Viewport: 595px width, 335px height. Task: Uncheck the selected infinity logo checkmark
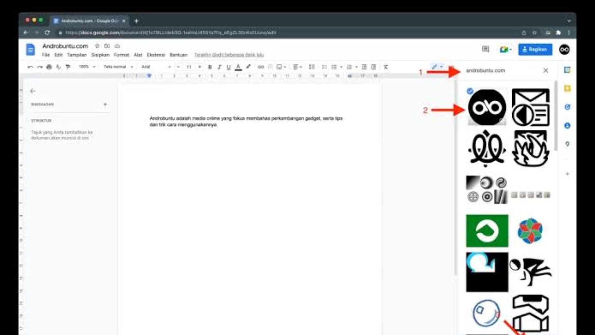pos(470,91)
